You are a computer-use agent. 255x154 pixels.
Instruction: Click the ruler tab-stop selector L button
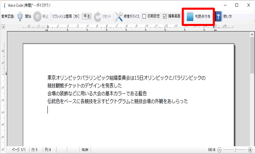[3, 26]
